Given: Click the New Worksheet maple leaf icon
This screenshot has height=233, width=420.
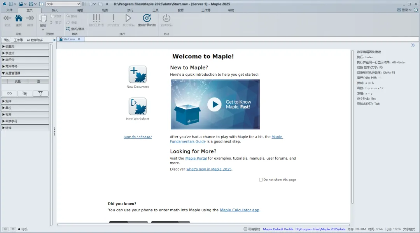Looking at the screenshot, I should click(137, 106).
